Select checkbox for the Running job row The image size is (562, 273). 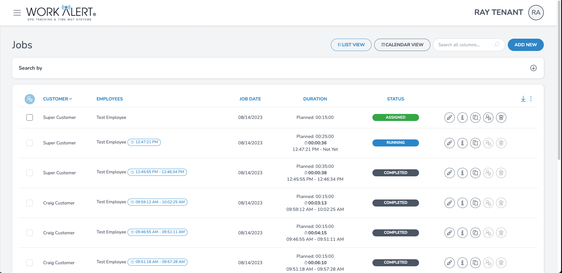[x=30, y=143]
